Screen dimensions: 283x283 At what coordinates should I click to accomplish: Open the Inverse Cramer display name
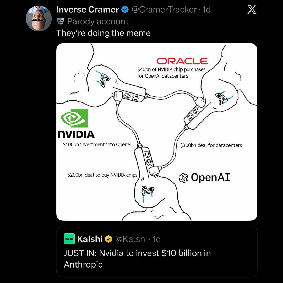[x=88, y=10]
